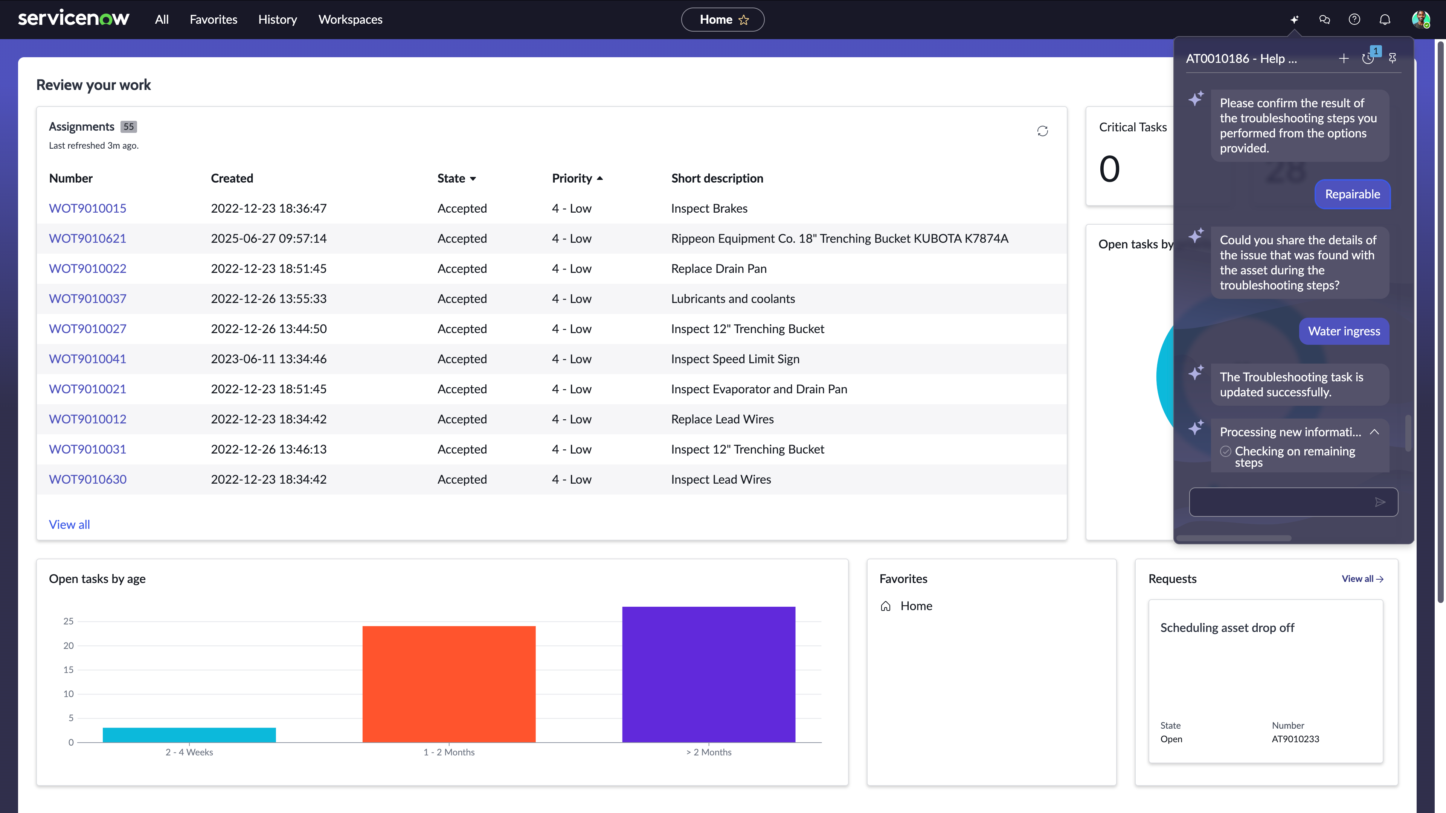Pin the Now Assist panel
The height and width of the screenshot is (813, 1446).
pyautogui.click(x=1393, y=58)
